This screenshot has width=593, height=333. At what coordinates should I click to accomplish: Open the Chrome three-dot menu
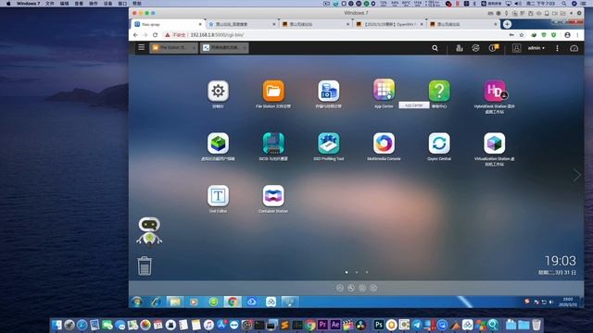577,35
